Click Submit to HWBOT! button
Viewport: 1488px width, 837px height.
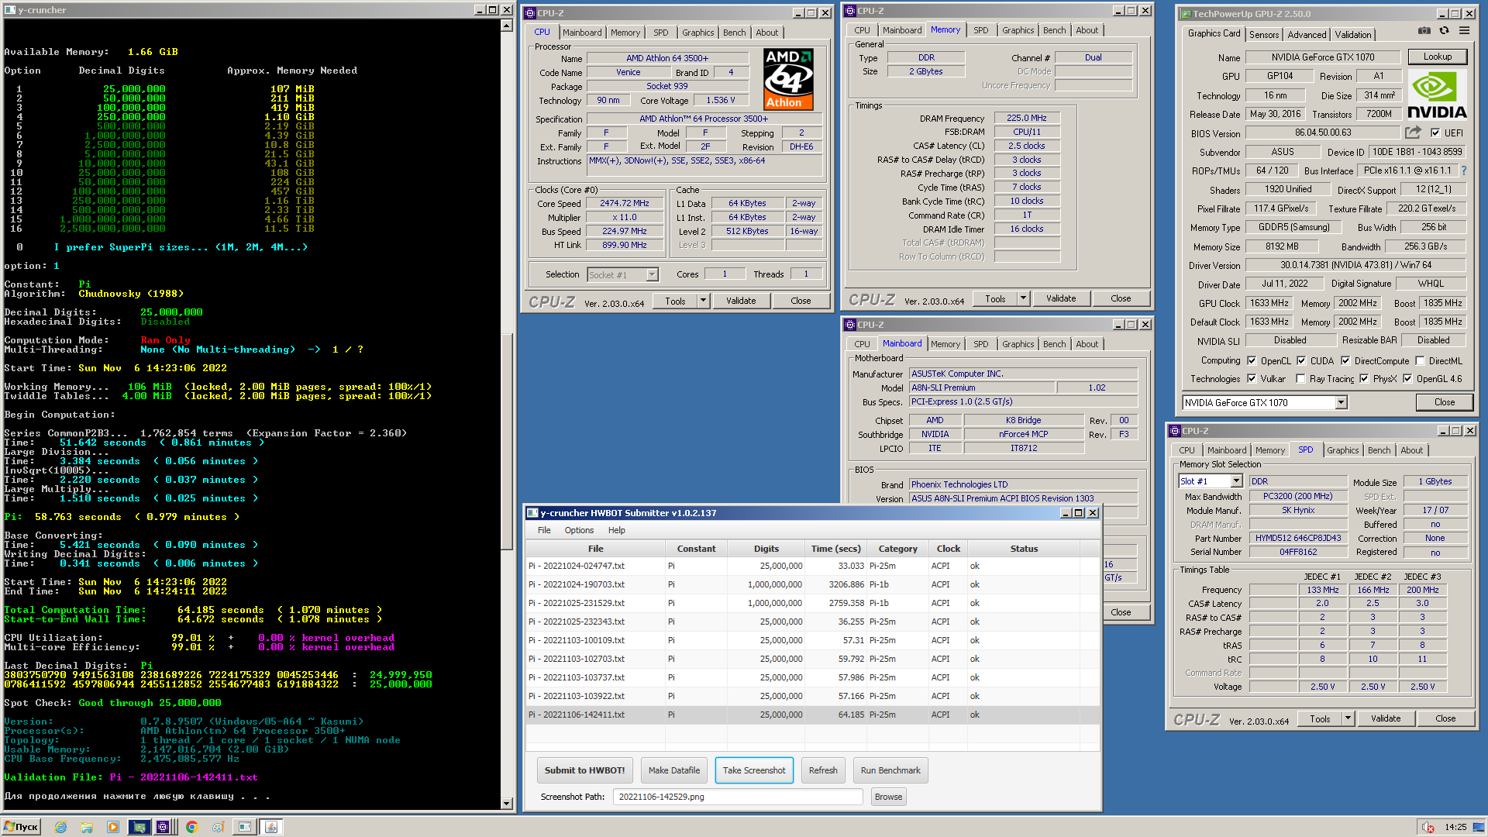point(584,770)
